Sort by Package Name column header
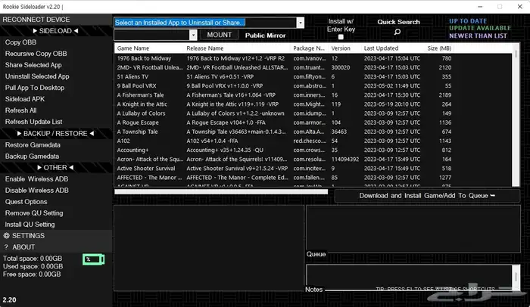The image size is (530, 307). tap(310, 48)
